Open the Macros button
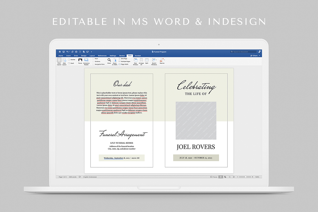 tap(162, 61)
